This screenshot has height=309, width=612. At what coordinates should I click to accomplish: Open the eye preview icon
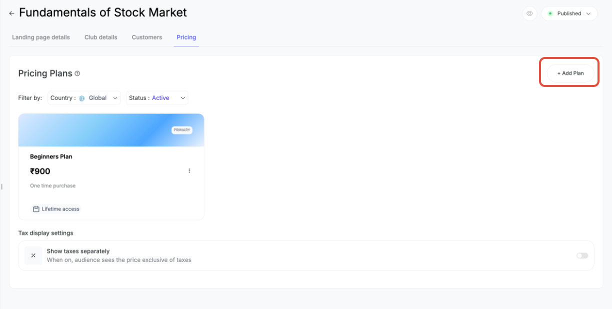[x=529, y=13]
